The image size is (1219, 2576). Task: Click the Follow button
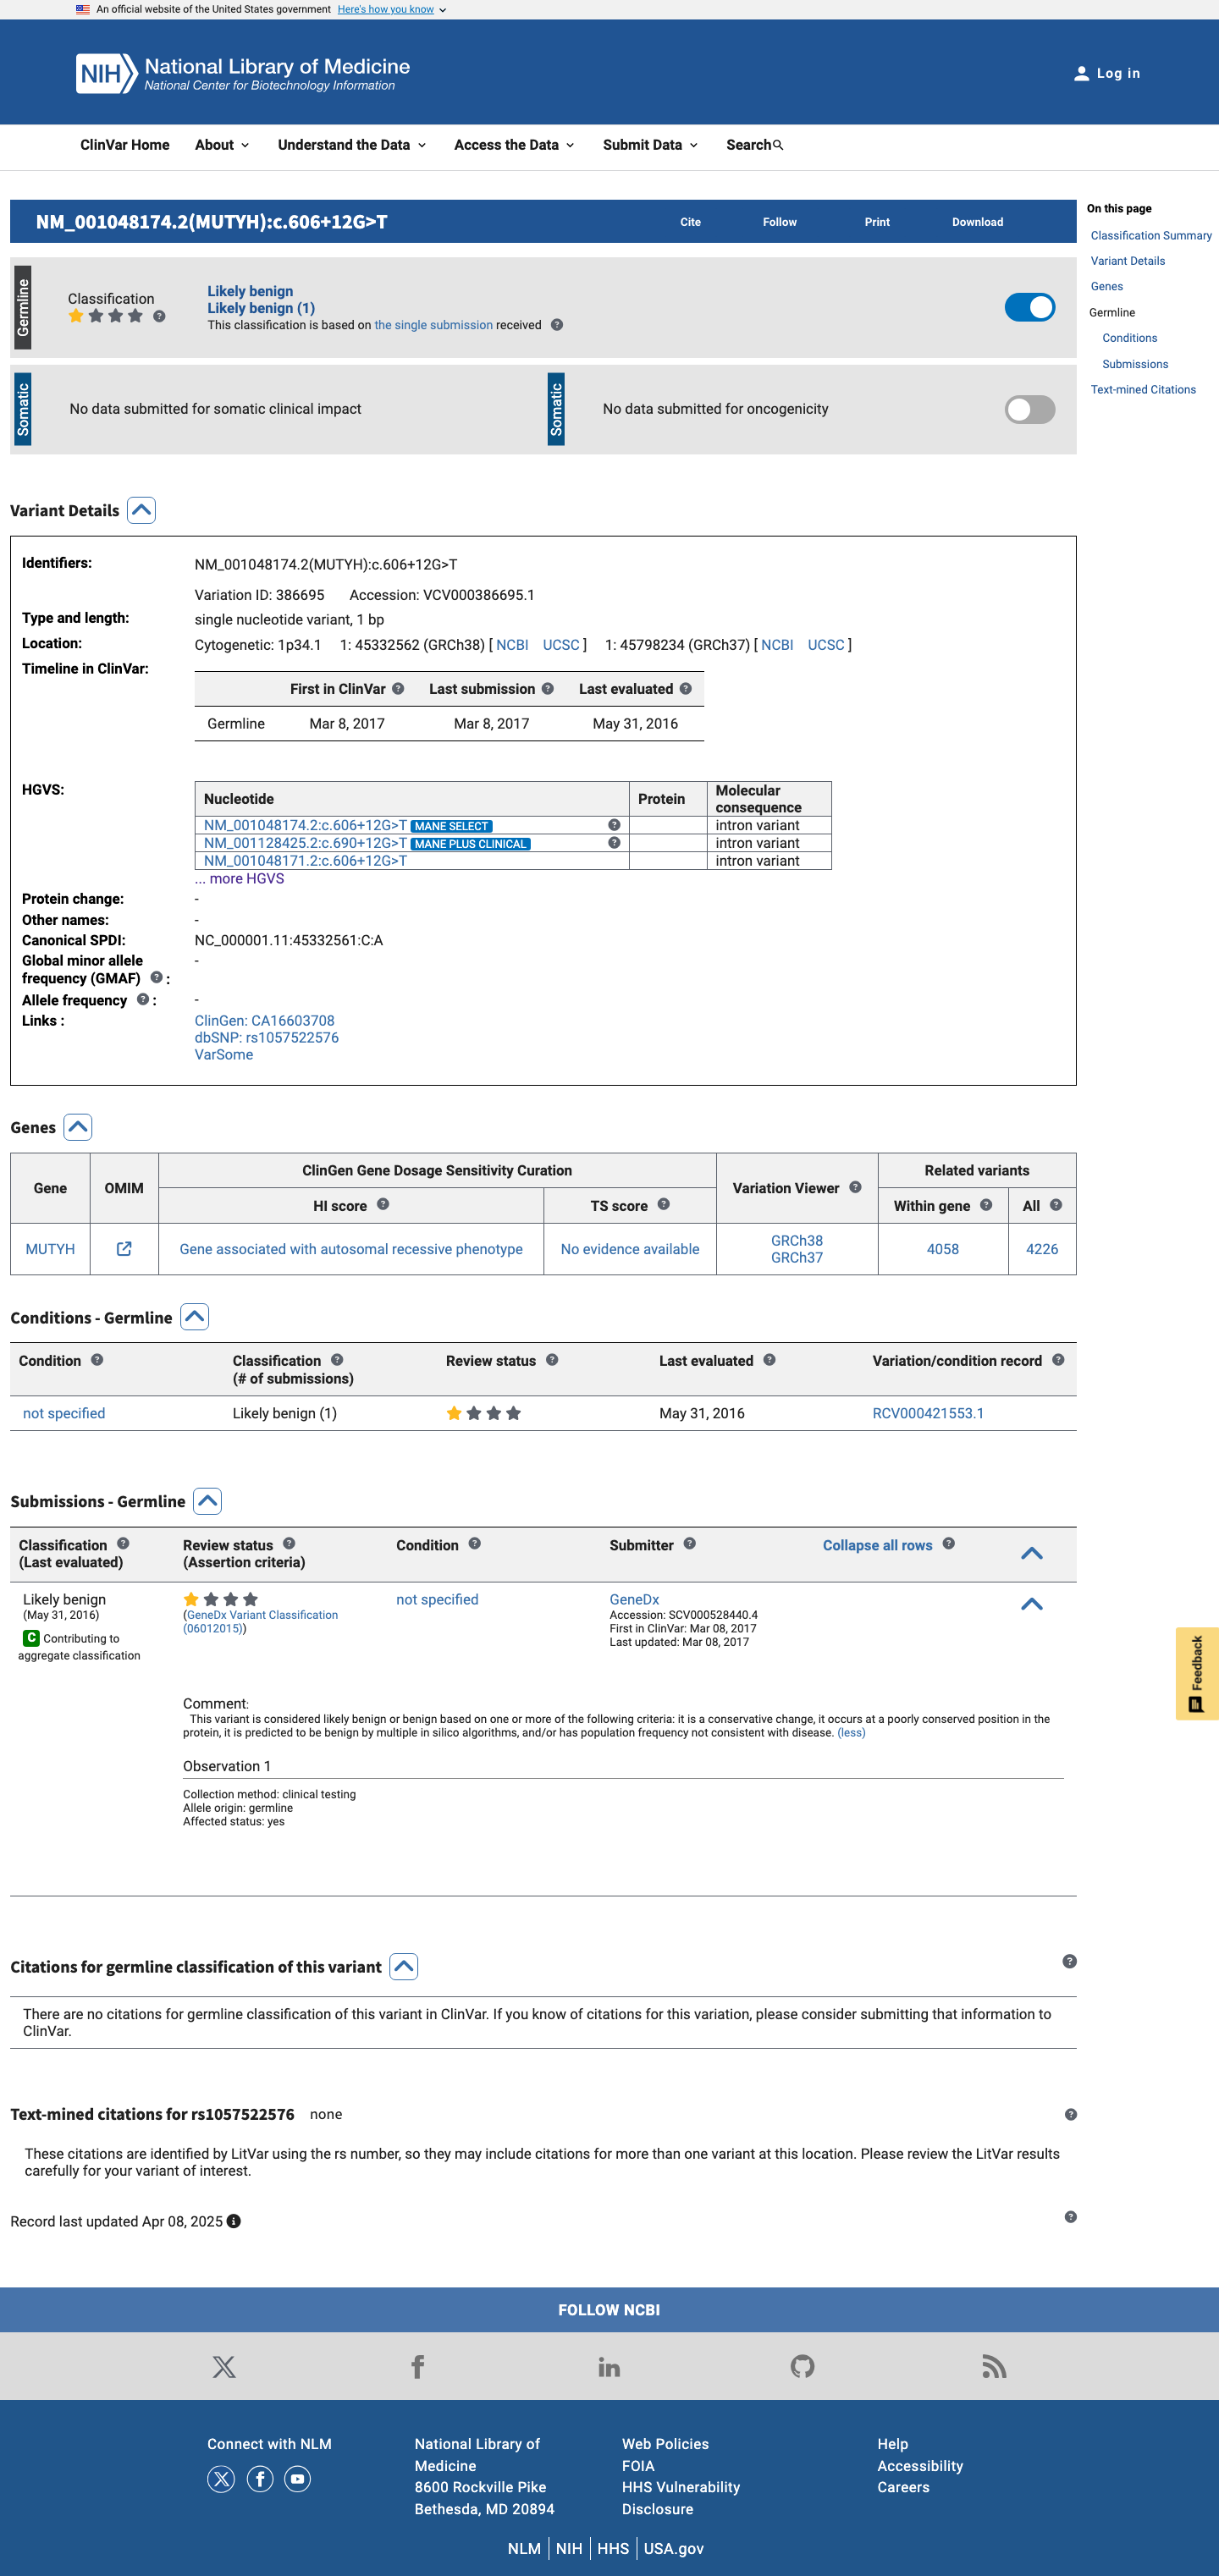[x=779, y=222]
